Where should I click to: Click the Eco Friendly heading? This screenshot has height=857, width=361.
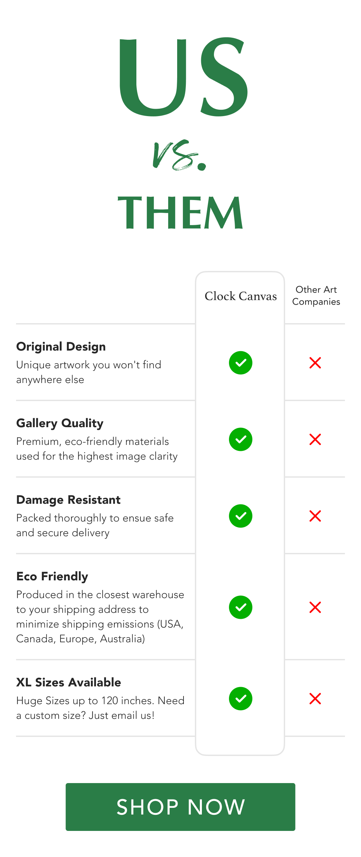(52, 576)
